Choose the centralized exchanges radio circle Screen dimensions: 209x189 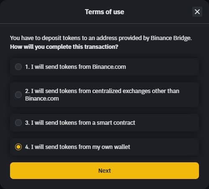point(18,95)
